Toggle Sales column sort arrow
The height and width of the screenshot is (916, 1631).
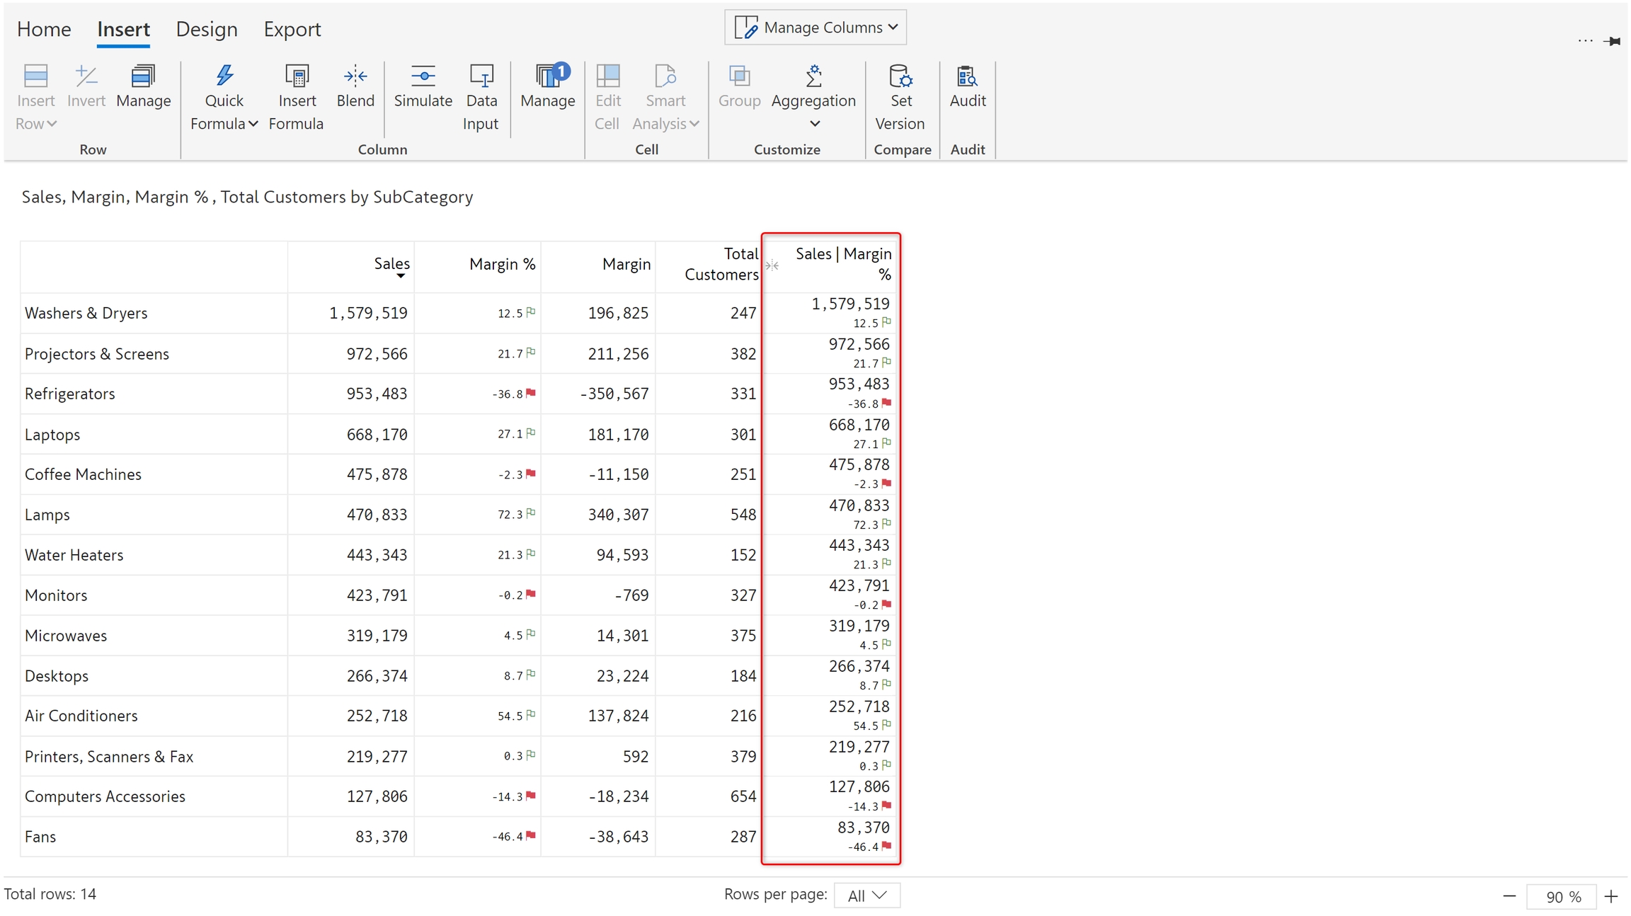401,277
